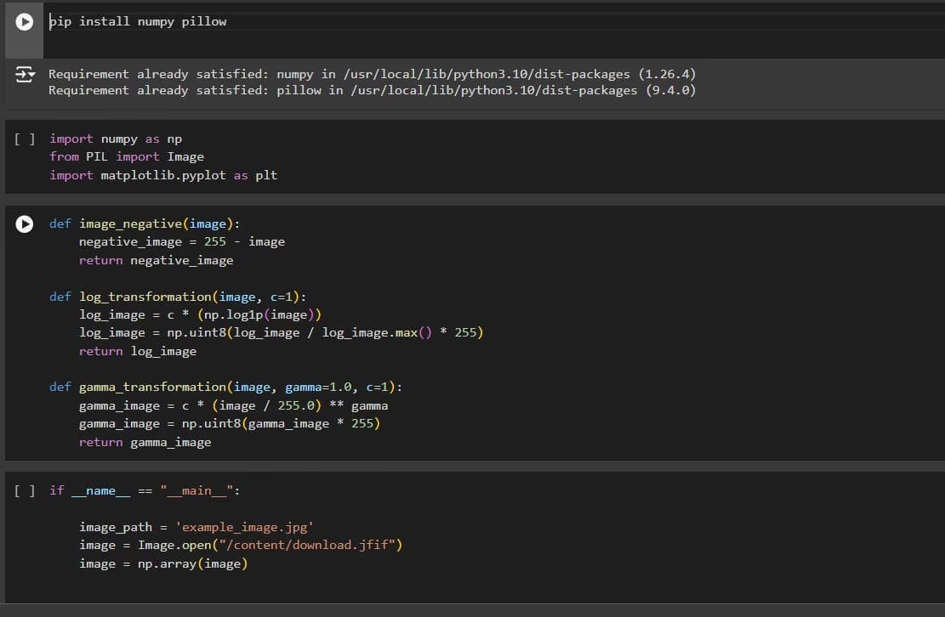The height and width of the screenshot is (617, 945).
Task: Click the first Requirement already satisfied line
Action: [x=255, y=73]
